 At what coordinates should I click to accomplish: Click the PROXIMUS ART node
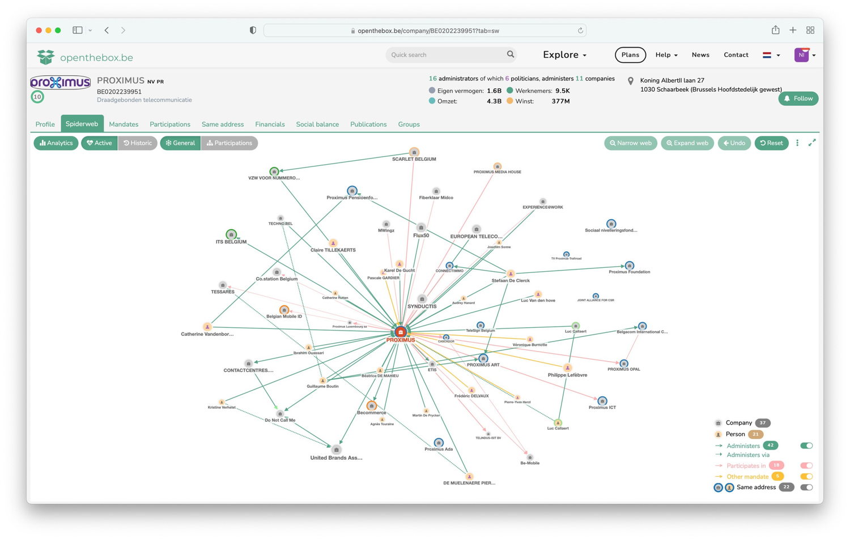[483, 358]
